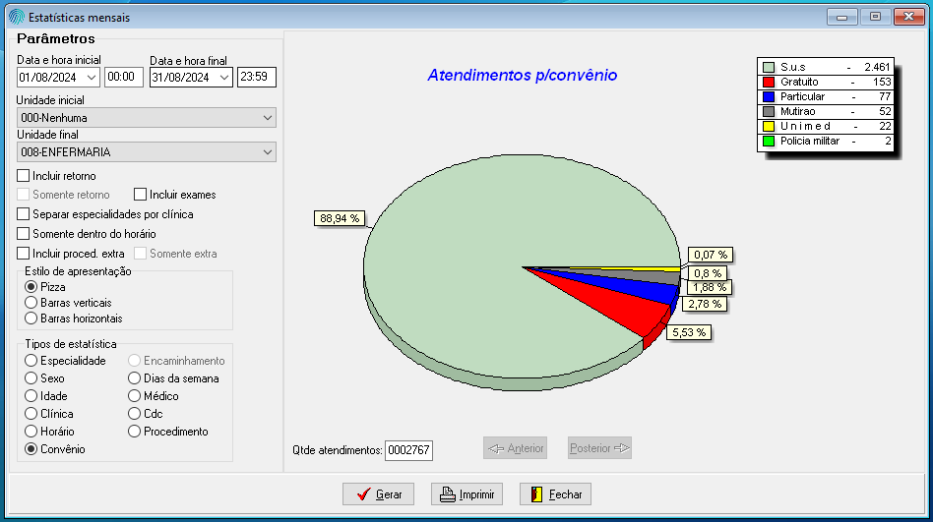This screenshot has width=933, height=522.
Task: Click the S.u.s green legend swatch
Action: point(769,67)
